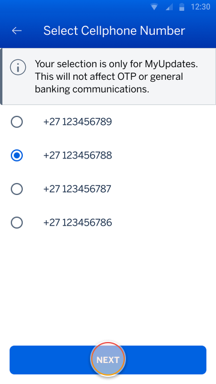Viewport: 216px width, 384px height.
Task: Tap the left side of blue NEXT bar
Action: tap(49, 360)
